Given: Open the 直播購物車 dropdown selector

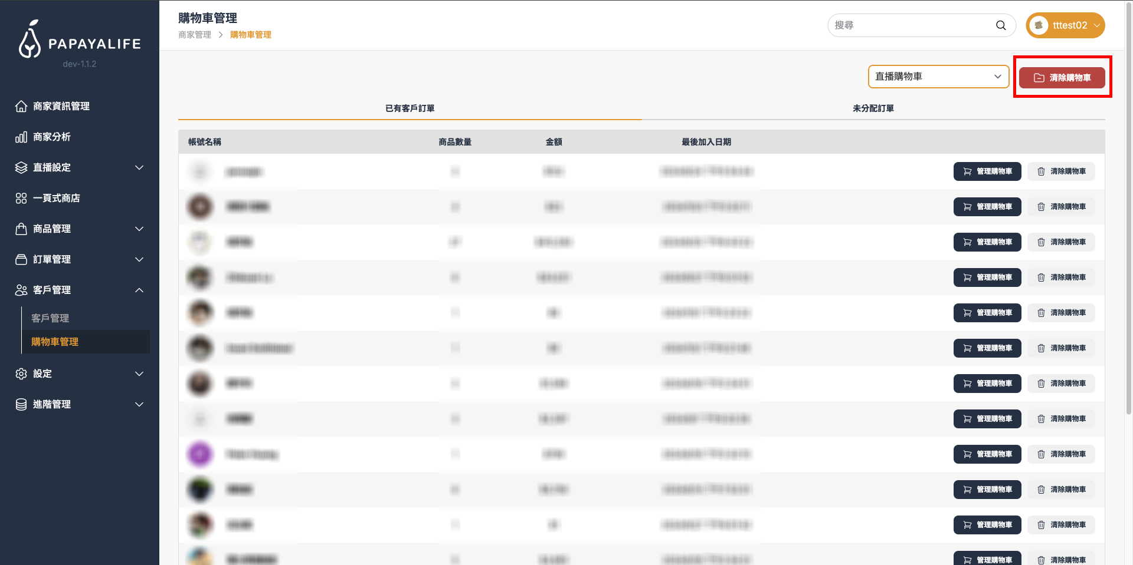Looking at the screenshot, I should point(938,77).
